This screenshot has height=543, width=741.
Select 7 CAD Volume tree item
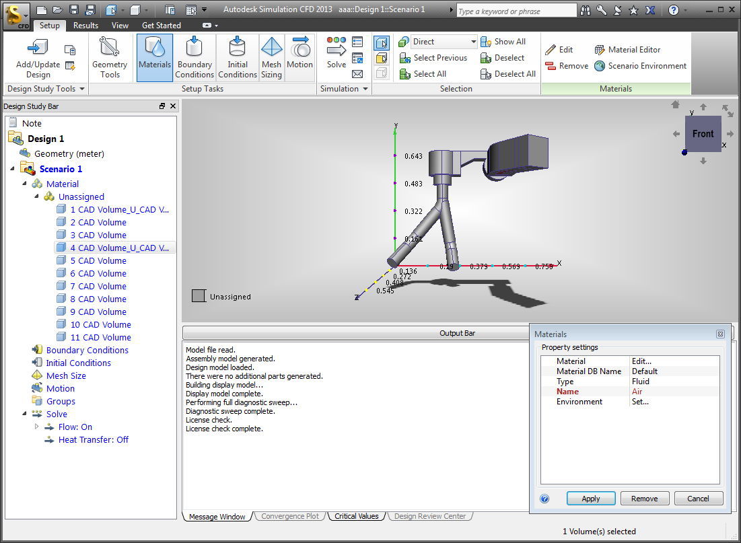(x=98, y=286)
